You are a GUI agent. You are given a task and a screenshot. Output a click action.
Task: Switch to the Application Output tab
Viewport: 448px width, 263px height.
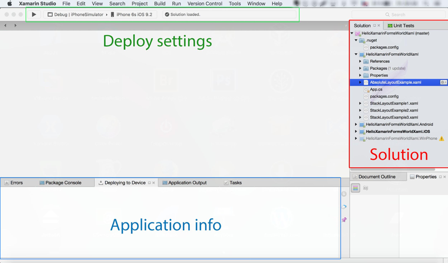click(x=184, y=183)
